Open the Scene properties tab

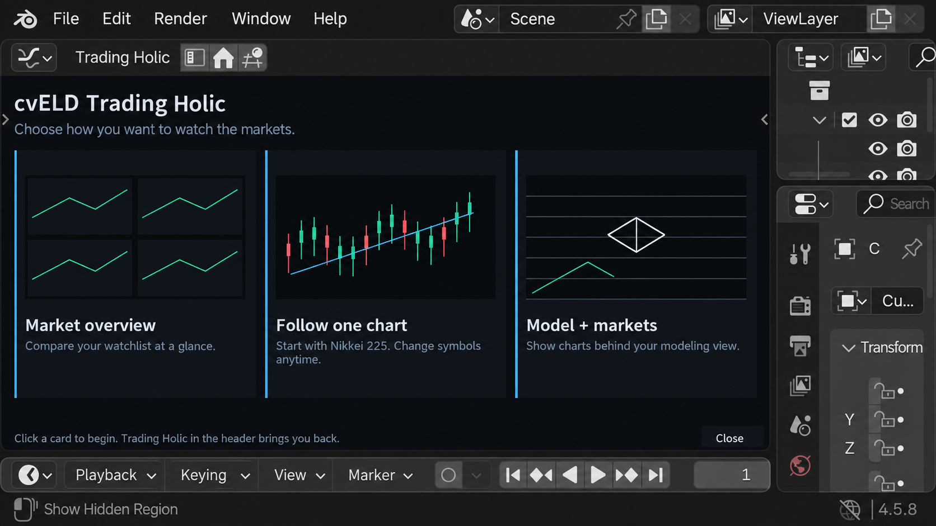point(800,425)
